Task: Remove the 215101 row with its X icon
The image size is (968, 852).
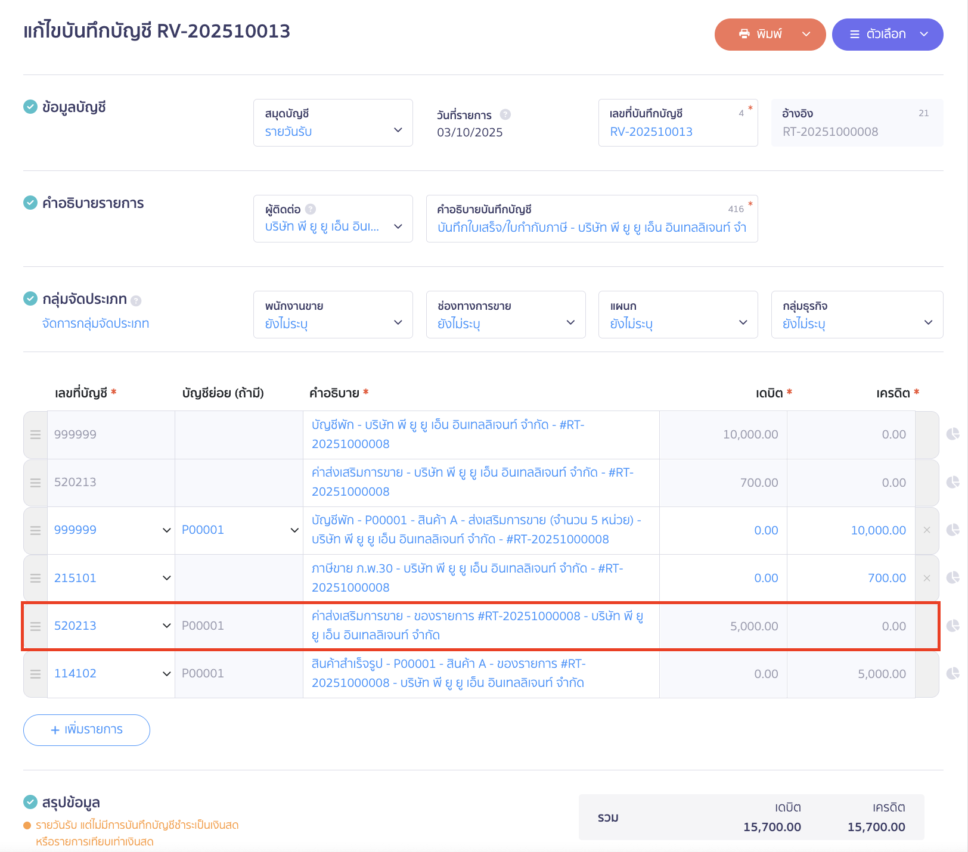Action: pos(927,578)
